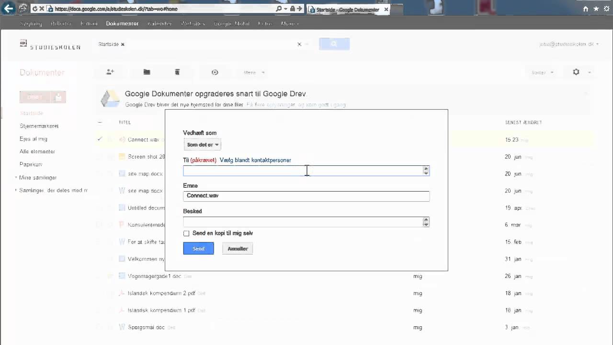
Task: Open Billeder in top navigation
Action: [x=61, y=23]
